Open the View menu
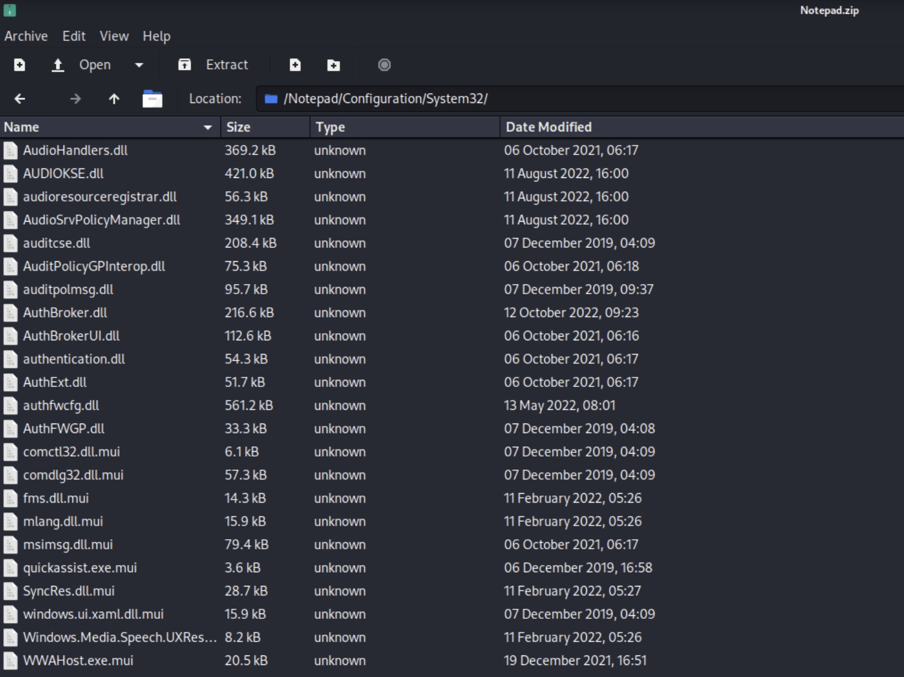Image resolution: width=904 pixels, height=677 pixels. pyautogui.click(x=114, y=36)
